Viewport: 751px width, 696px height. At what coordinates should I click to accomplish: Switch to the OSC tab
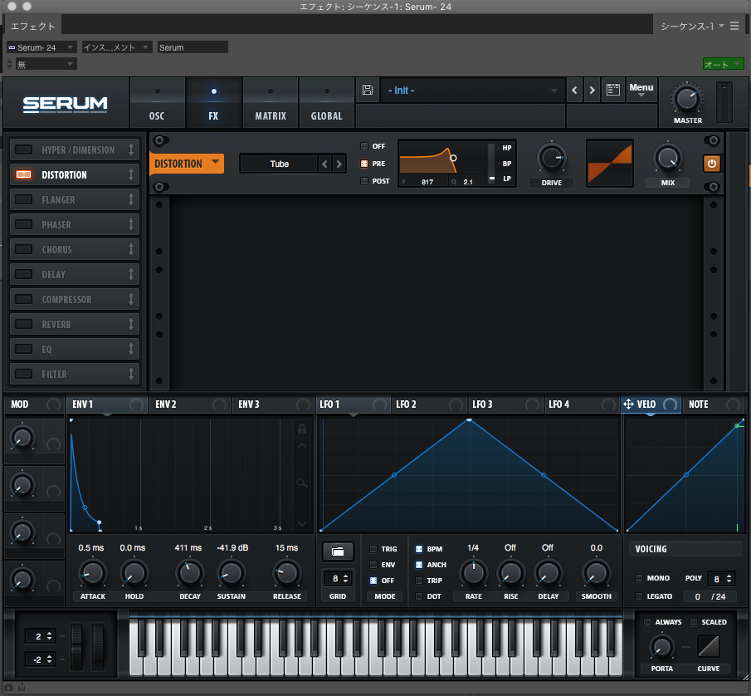(157, 103)
